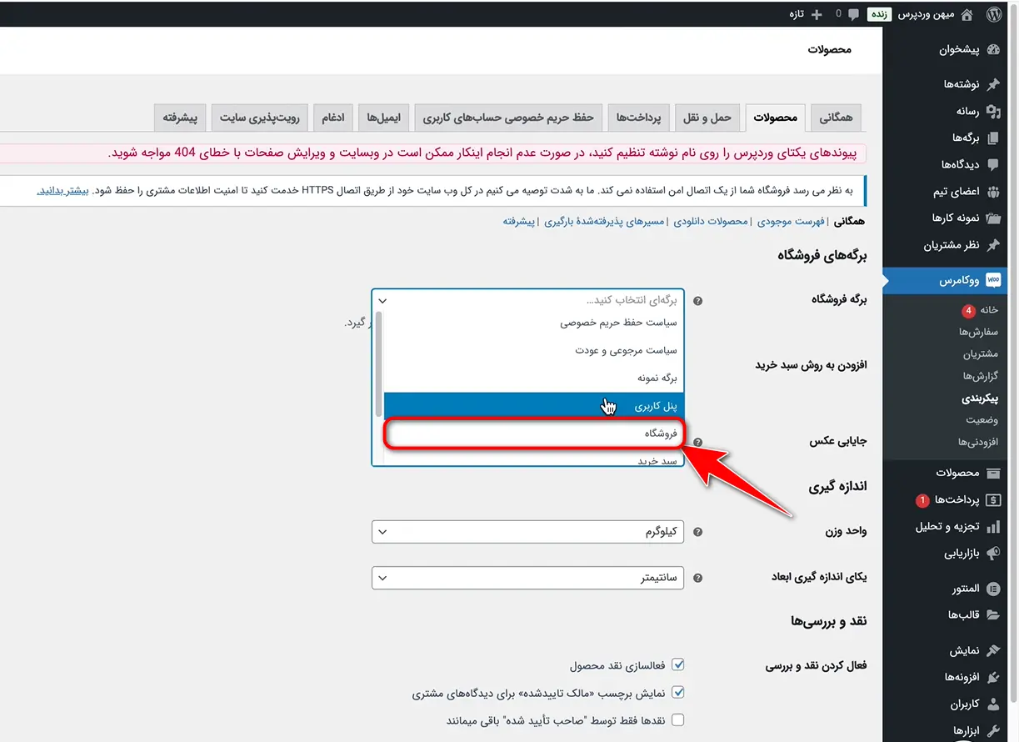Open Media (رسانه) from the sidebar
The width and height of the screenshot is (1019, 742).
(992, 111)
